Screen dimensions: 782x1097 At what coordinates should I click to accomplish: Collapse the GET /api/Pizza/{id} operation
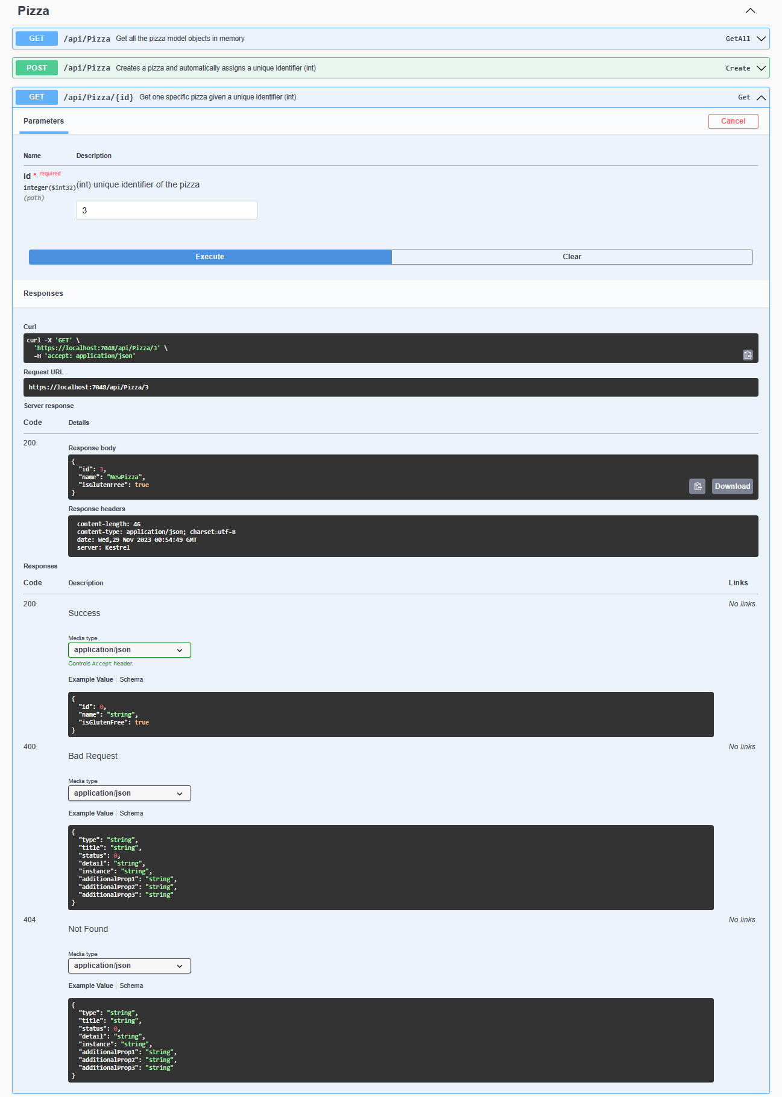(761, 97)
